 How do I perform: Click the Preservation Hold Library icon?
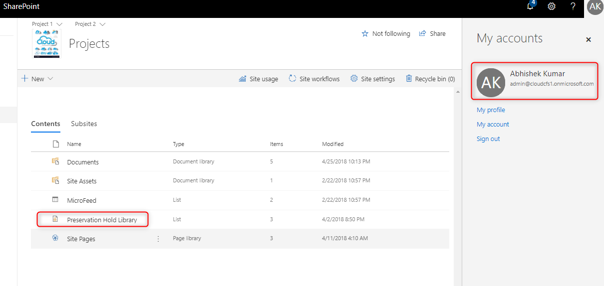coord(55,219)
